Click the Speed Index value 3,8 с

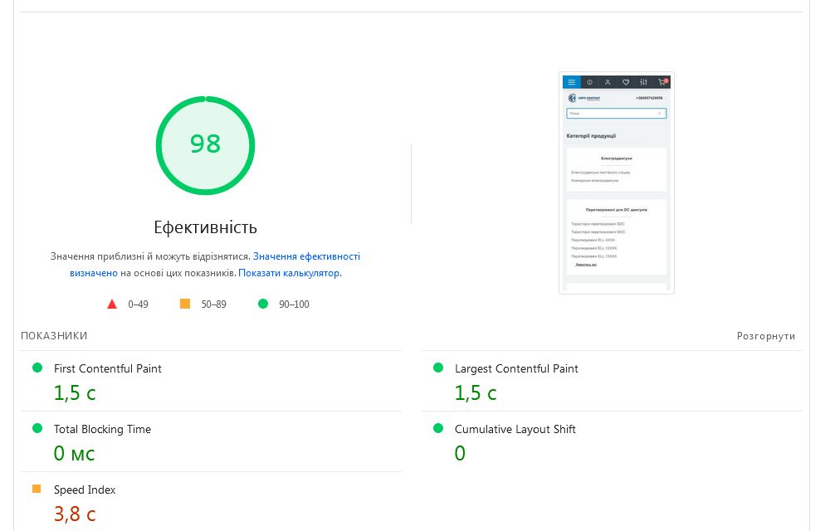coord(75,514)
